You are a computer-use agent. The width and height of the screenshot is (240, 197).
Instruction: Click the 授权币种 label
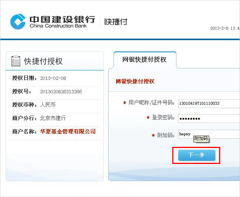click(x=25, y=105)
